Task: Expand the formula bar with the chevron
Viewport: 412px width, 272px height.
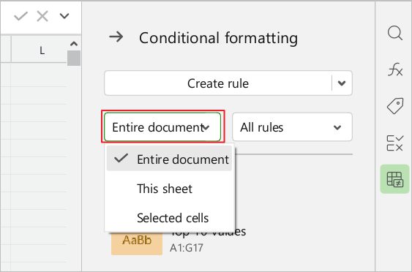Action: point(64,16)
